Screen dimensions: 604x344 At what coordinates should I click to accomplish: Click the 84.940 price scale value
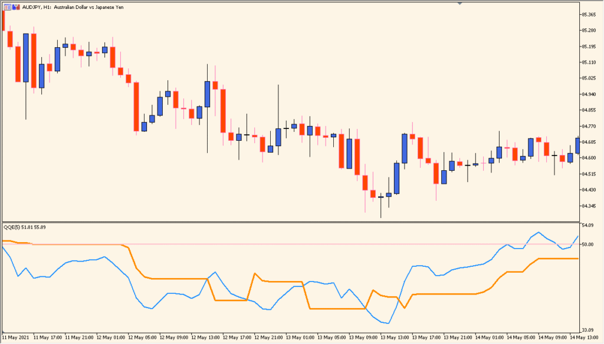tap(589, 94)
